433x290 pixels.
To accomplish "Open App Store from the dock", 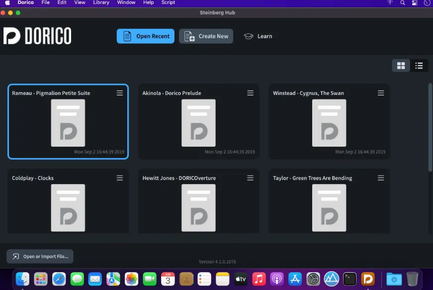I will (295, 279).
